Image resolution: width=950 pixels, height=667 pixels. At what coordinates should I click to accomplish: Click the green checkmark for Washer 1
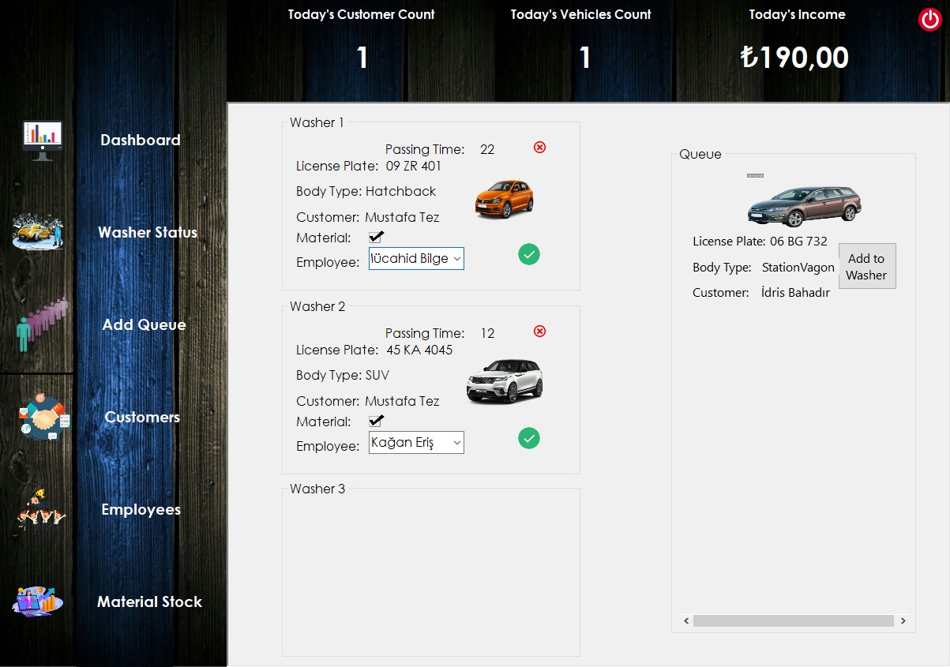[529, 254]
